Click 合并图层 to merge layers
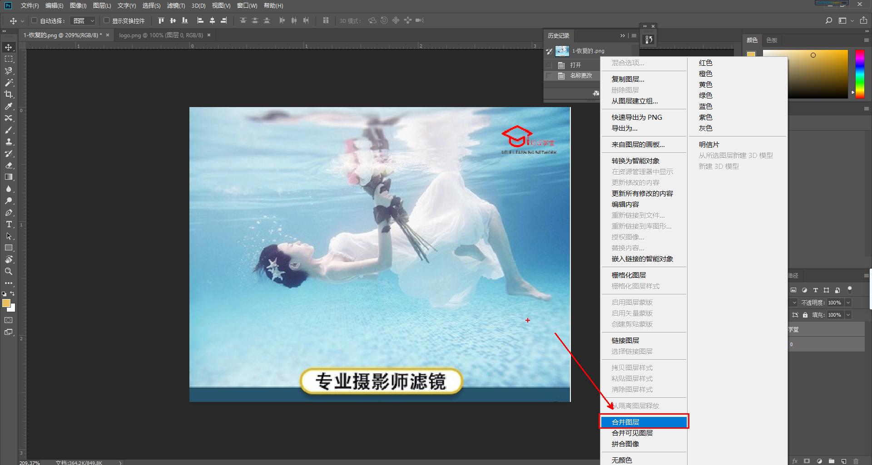Image resolution: width=872 pixels, height=465 pixels. click(644, 421)
